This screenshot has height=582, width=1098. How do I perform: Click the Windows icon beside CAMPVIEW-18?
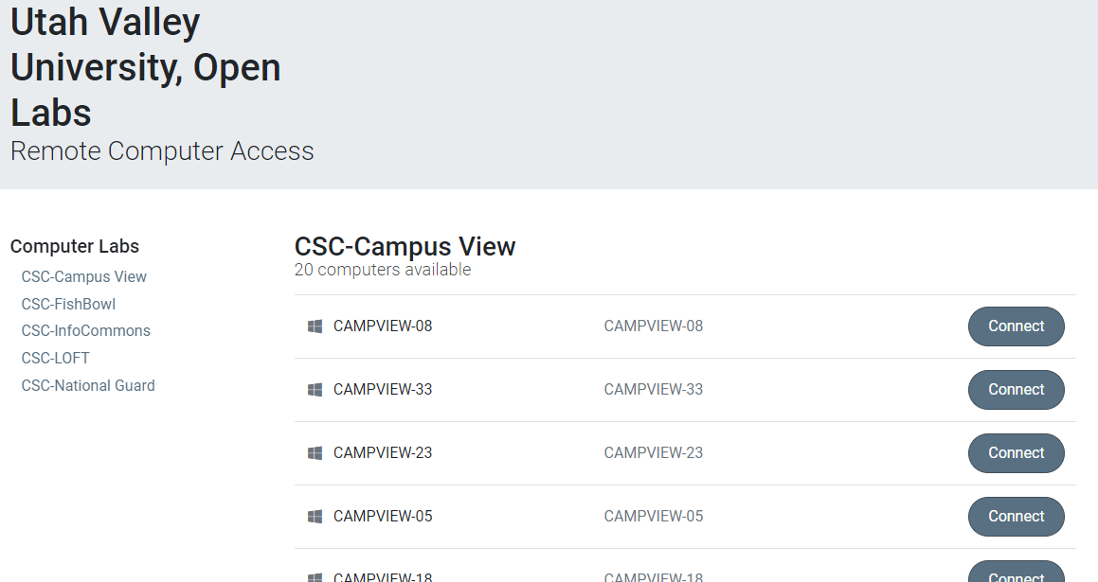[315, 577]
